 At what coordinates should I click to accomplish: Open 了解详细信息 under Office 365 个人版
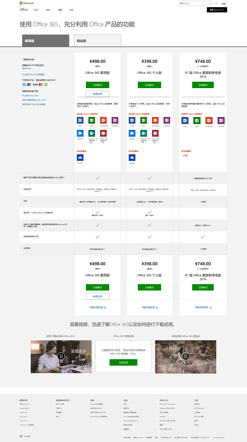pos(149,307)
